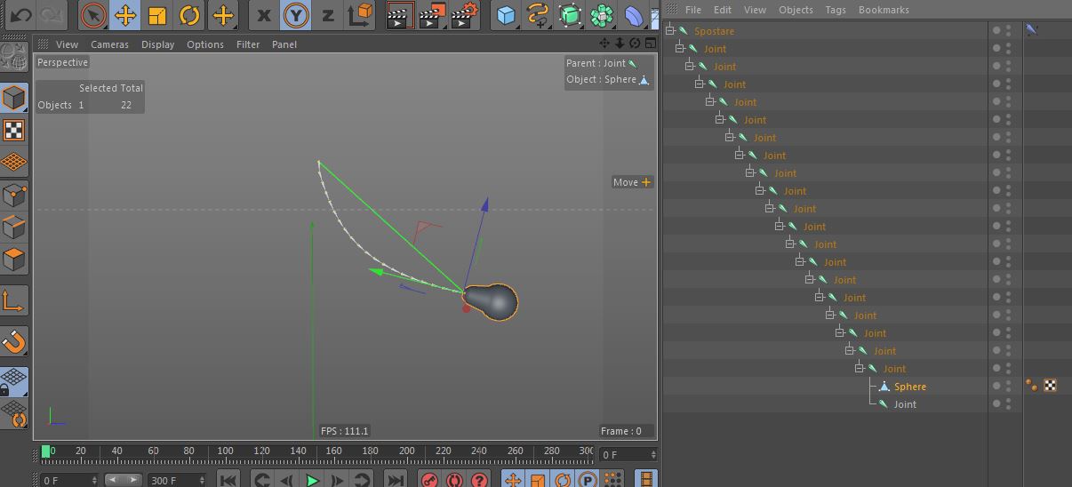1072x487 pixels.
Task: Switch to Edges mode
Action: [x=14, y=227]
